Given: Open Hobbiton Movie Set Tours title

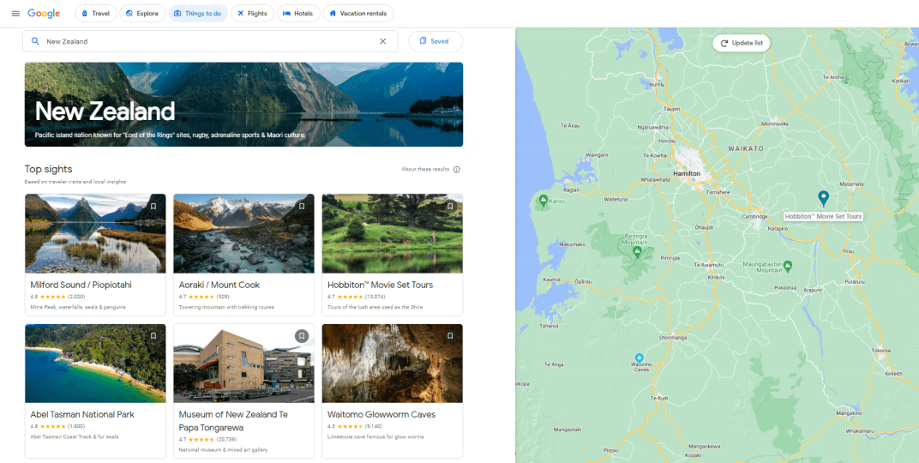Looking at the screenshot, I should tap(381, 285).
